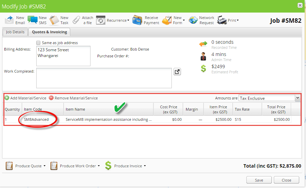Click the Save button

[259, 180]
